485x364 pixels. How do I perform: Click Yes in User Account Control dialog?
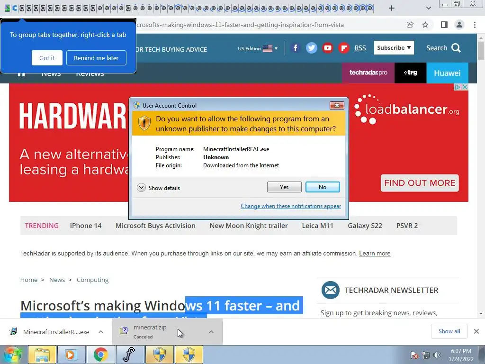[x=284, y=187]
